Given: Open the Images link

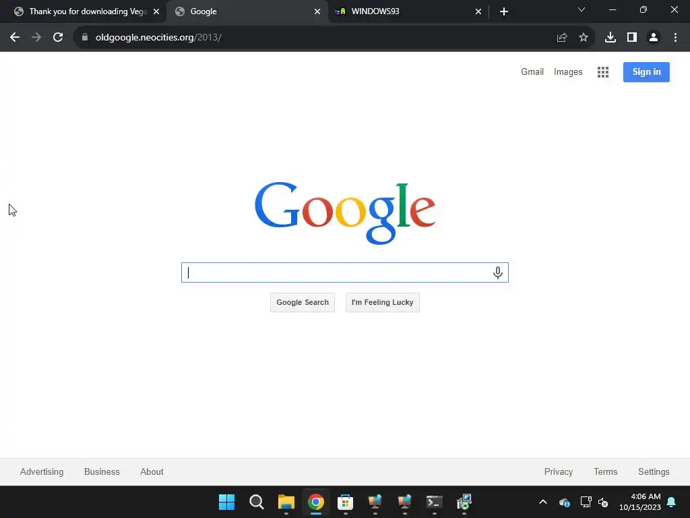Looking at the screenshot, I should click(x=567, y=71).
